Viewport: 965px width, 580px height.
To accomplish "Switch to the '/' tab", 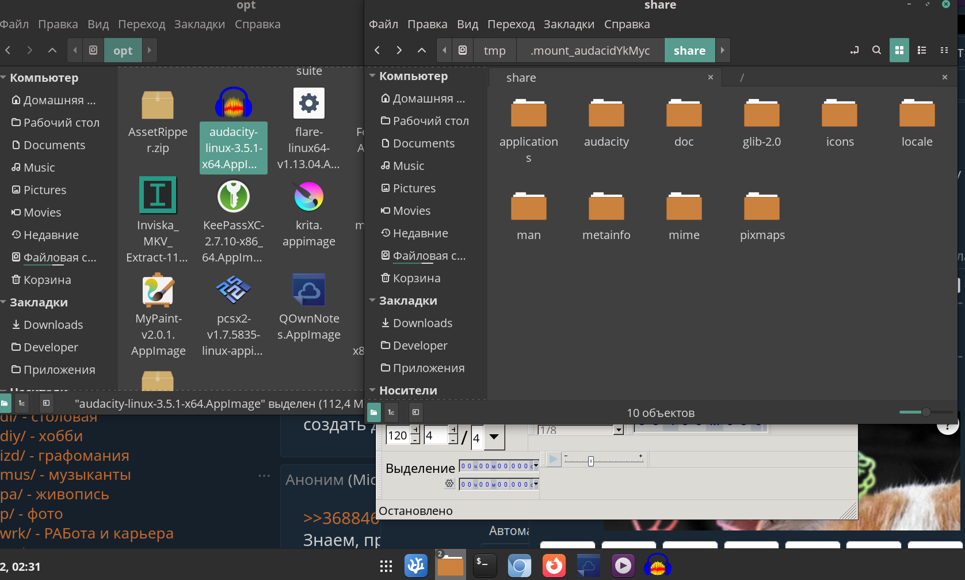I will coord(742,77).
